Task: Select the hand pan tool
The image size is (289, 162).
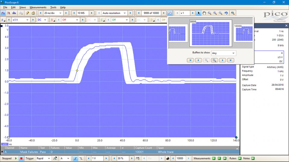Action: pos(204,13)
